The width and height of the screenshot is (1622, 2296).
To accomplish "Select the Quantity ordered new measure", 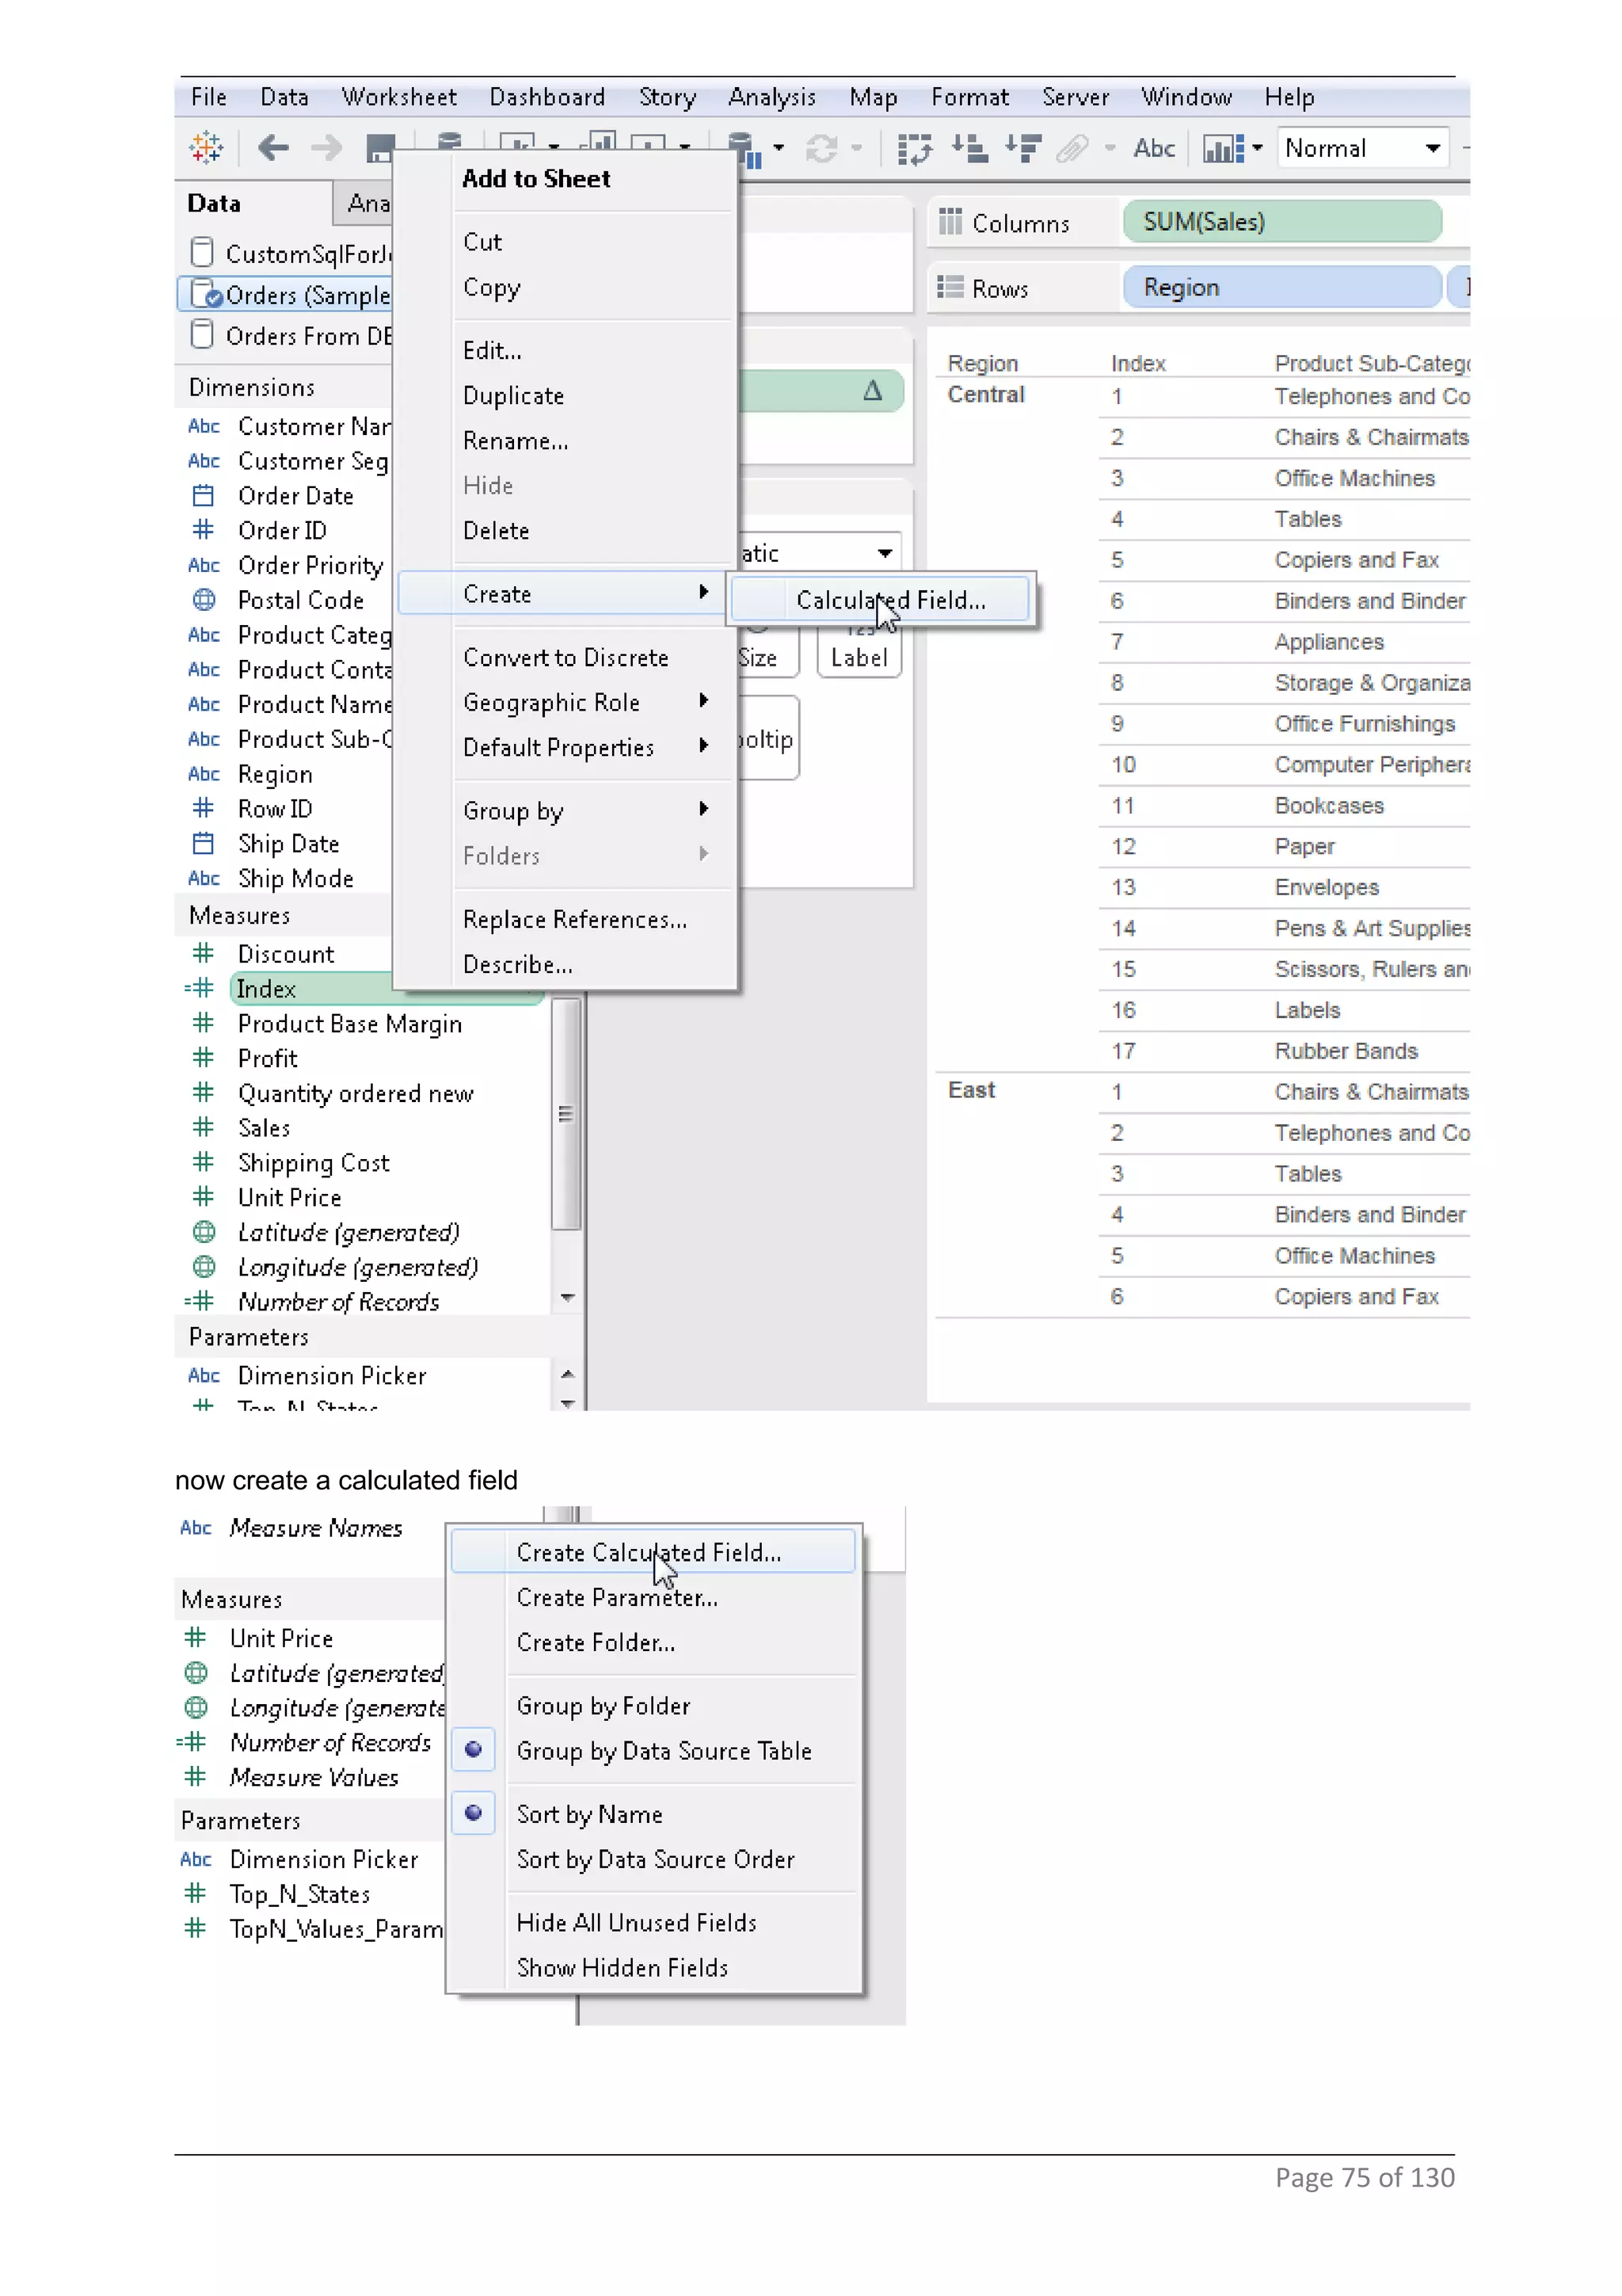I will [x=356, y=1093].
